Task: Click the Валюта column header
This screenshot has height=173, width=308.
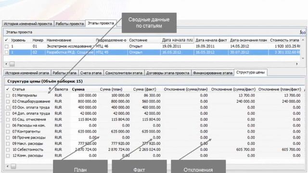Action: coord(61,89)
